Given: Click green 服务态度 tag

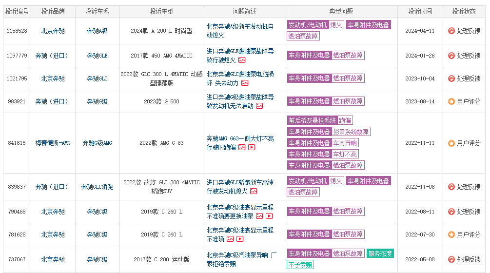Looking at the screenshot, I should tap(380, 253).
